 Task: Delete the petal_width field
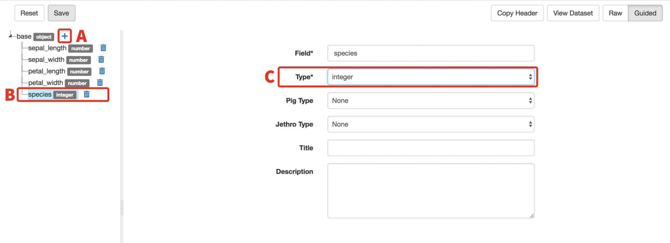100,83
